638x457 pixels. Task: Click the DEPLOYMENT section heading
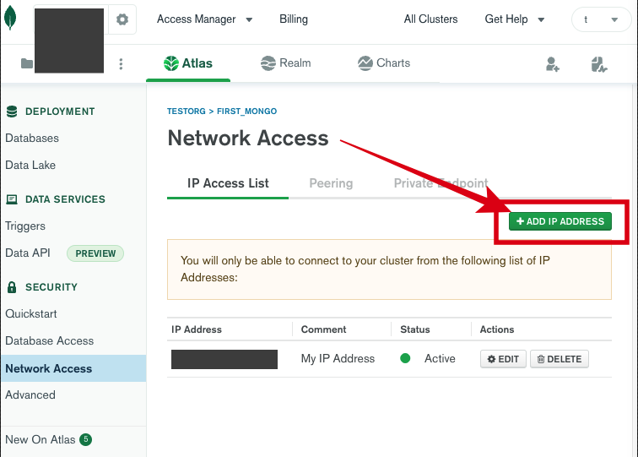pyautogui.click(x=60, y=112)
